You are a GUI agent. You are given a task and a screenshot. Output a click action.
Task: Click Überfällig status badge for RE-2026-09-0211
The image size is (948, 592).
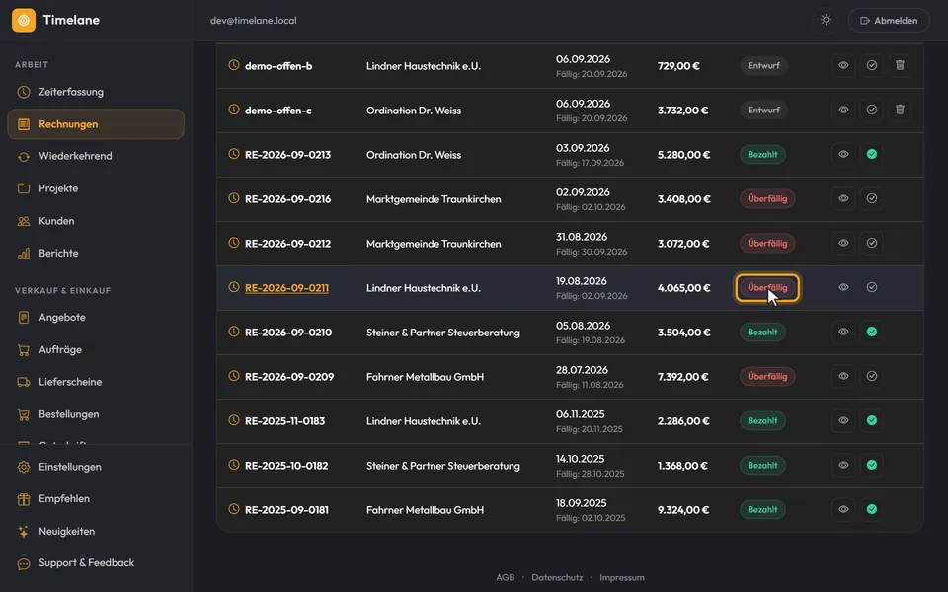click(x=767, y=287)
